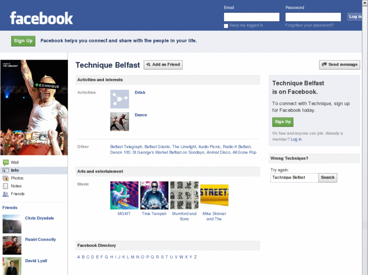Image resolution: width=368 pixels, height=275 pixels.
Task: Open David Lyall name link
Action: pyautogui.click(x=36, y=261)
